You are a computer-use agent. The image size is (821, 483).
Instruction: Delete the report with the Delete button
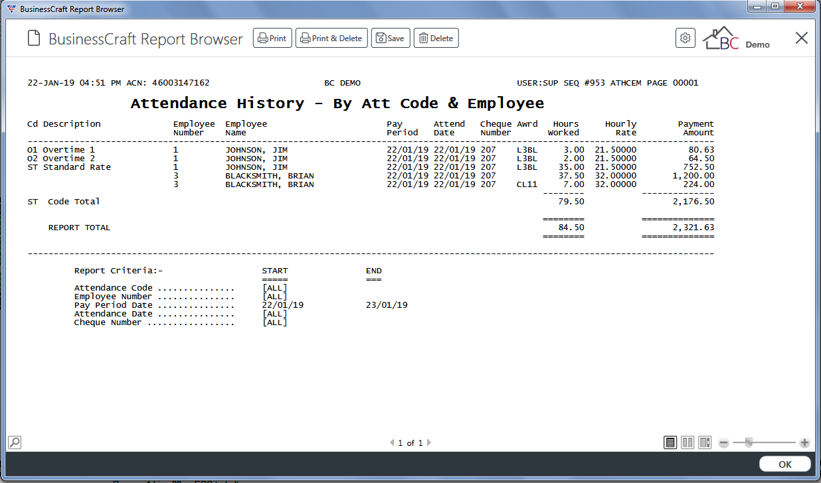[x=436, y=38]
